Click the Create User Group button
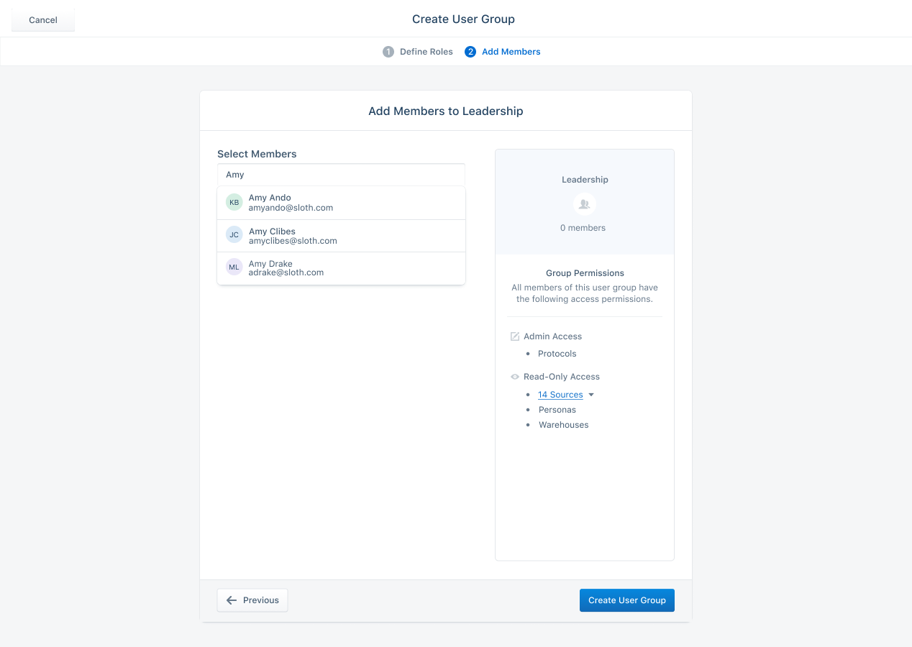912x647 pixels. (x=627, y=600)
